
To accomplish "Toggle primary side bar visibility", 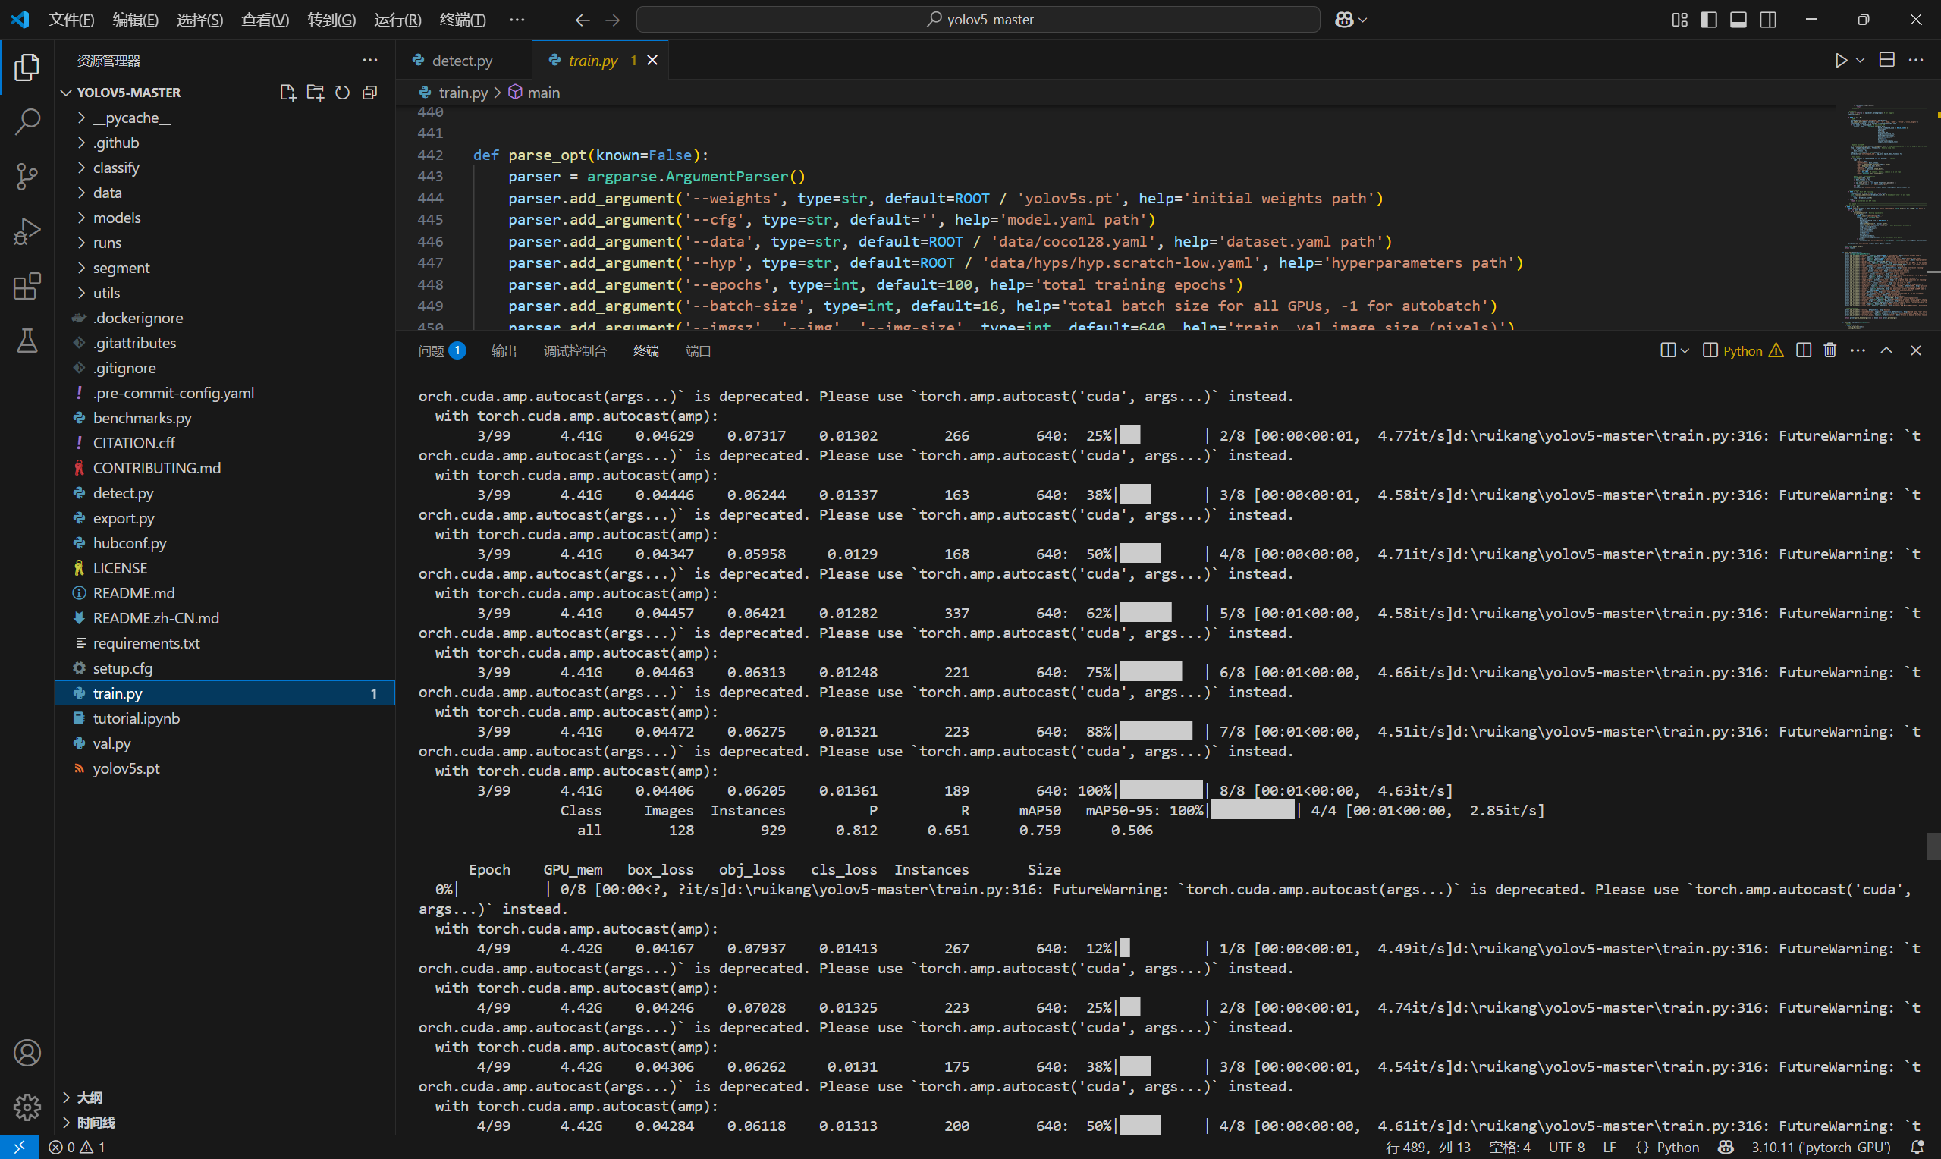I will point(1708,20).
